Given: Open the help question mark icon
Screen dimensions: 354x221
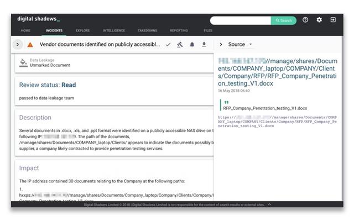Looking at the screenshot, I should [305, 20].
